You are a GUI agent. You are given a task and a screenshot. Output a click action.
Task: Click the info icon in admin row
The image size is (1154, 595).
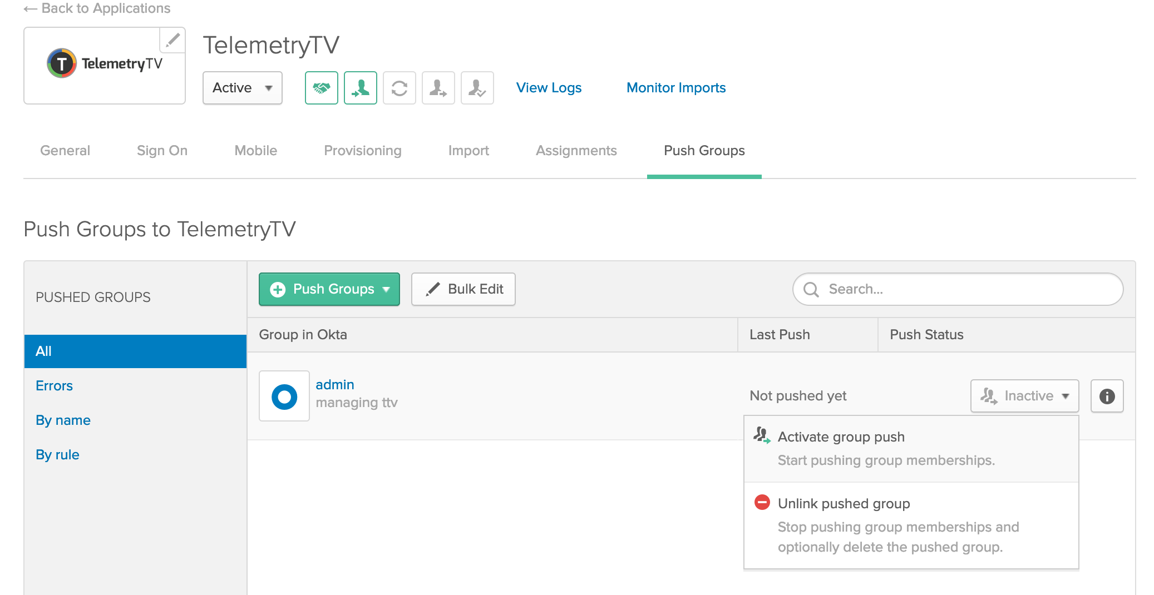pos(1107,396)
